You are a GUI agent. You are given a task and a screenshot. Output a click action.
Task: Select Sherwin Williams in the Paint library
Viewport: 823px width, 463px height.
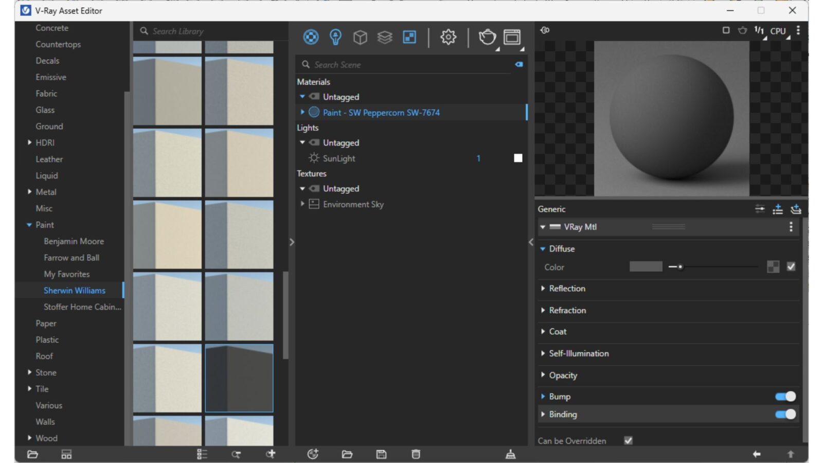tap(74, 290)
